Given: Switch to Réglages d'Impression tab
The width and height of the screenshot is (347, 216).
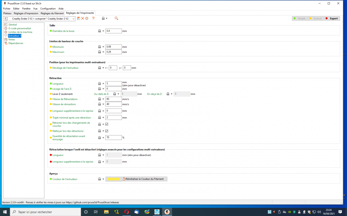Looking at the screenshot, I should [26, 13].
